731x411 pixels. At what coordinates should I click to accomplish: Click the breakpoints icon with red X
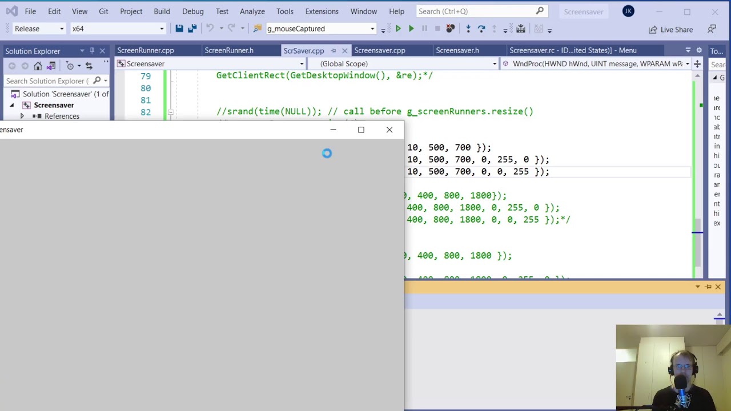(451, 29)
